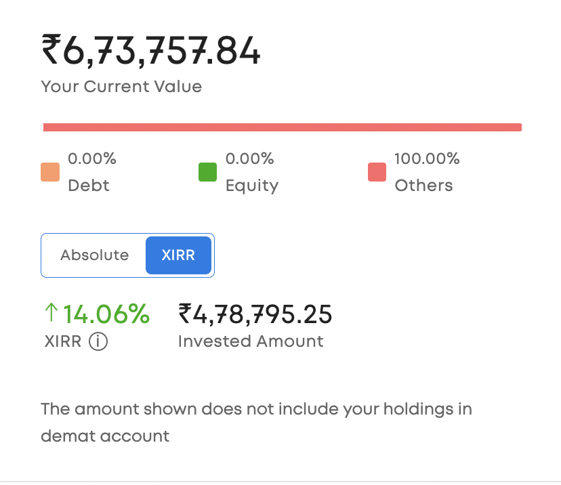Screen dimensions: 561x485
Task: Click the 100.00% Others percentage
Action: pyautogui.click(x=427, y=159)
